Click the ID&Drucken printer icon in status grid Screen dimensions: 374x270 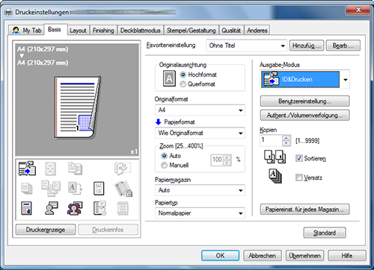pyautogui.click(x=27, y=169)
